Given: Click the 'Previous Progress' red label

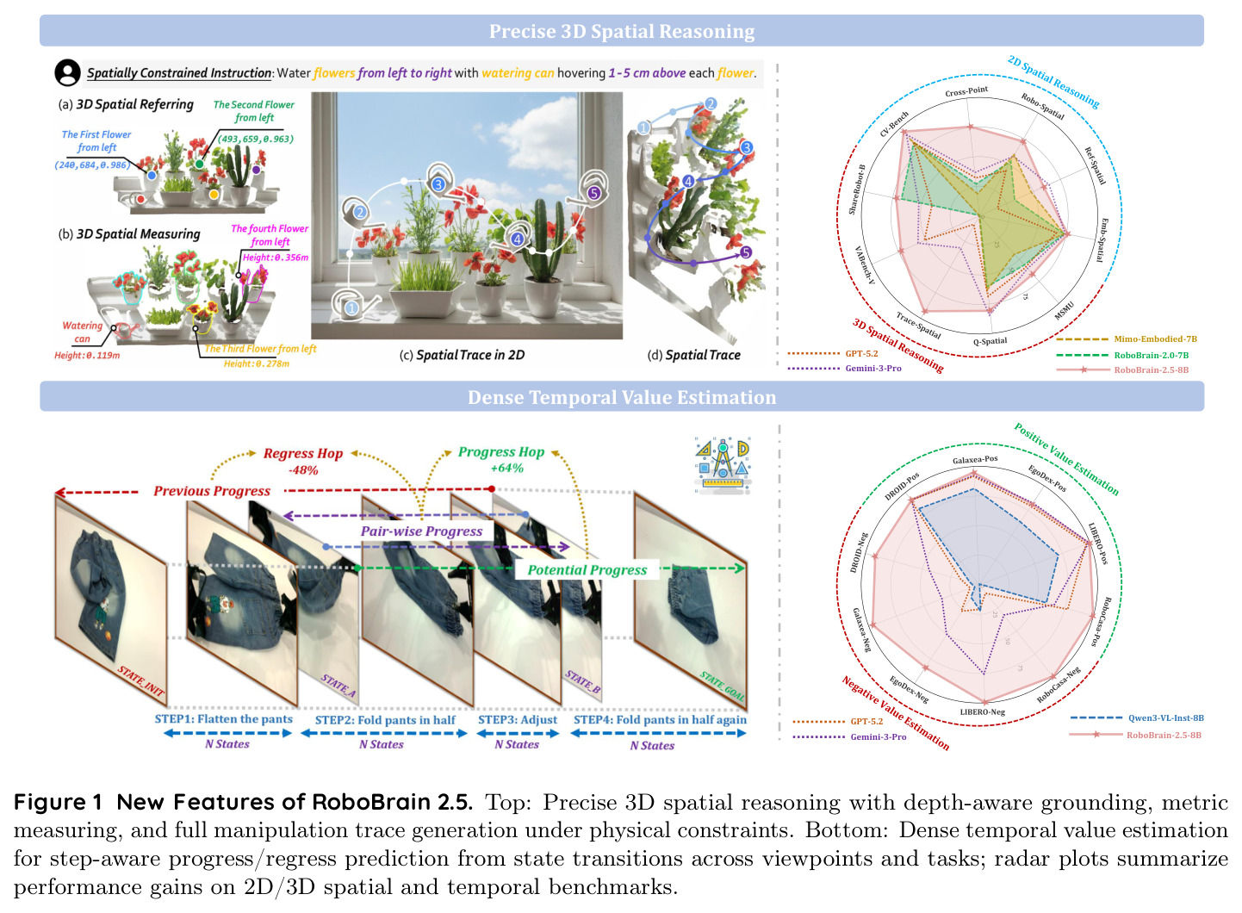Looking at the screenshot, I should click(212, 491).
